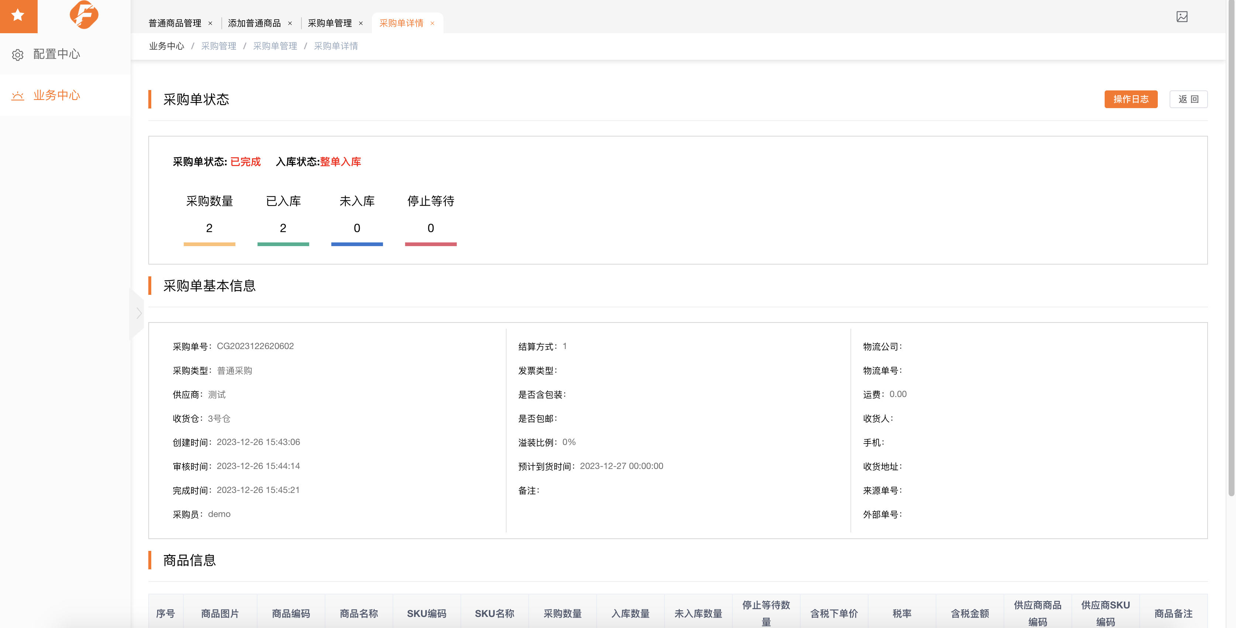The height and width of the screenshot is (628, 1236).
Task: Click 采购单详情 in the breadcrumb
Action: (x=336, y=46)
